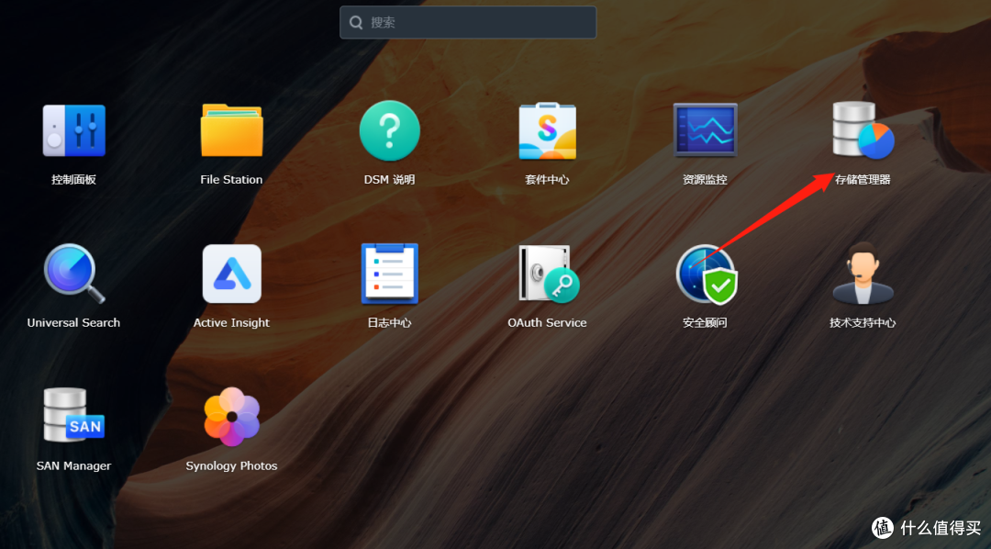This screenshot has width=991, height=549.
Task: Launch File Station folder icon
Action: (x=231, y=130)
